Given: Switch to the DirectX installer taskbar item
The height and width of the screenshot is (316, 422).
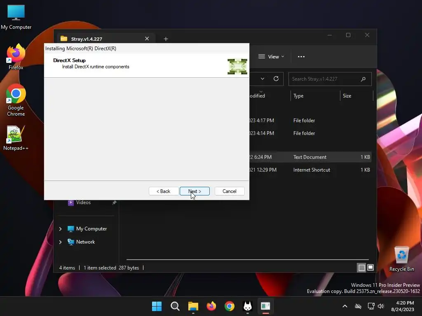Looking at the screenshot, I should (x=266, y=306).
